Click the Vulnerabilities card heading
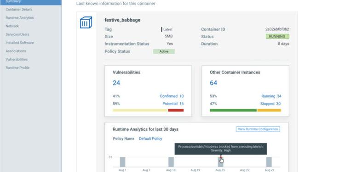 click(x=126, y=72)
